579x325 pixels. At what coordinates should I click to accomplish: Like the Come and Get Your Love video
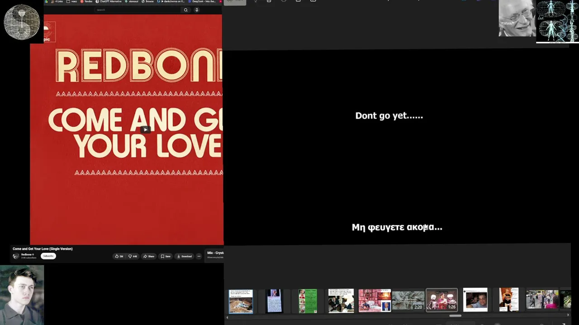tap(119, 256)
